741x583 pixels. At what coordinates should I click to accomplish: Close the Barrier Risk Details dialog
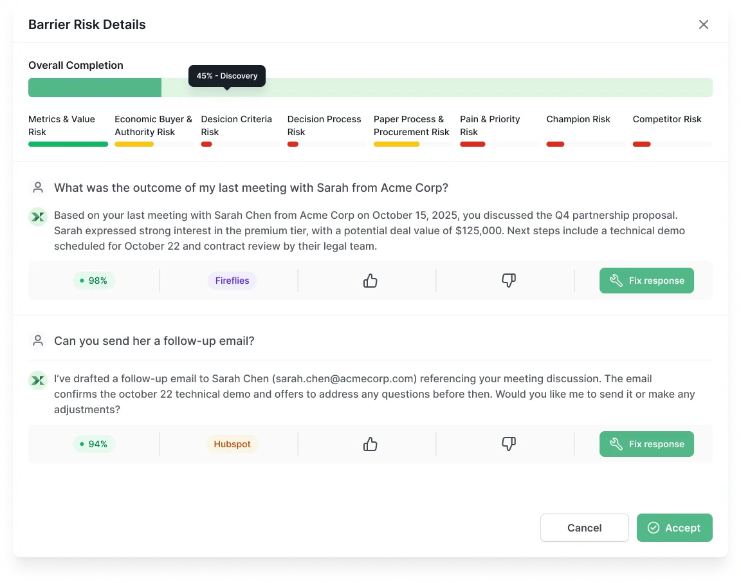pos(703,24)
